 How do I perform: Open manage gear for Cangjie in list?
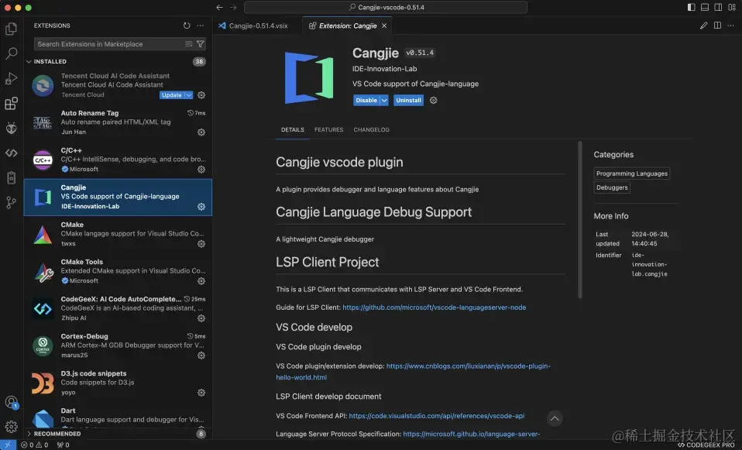[201, 207]
